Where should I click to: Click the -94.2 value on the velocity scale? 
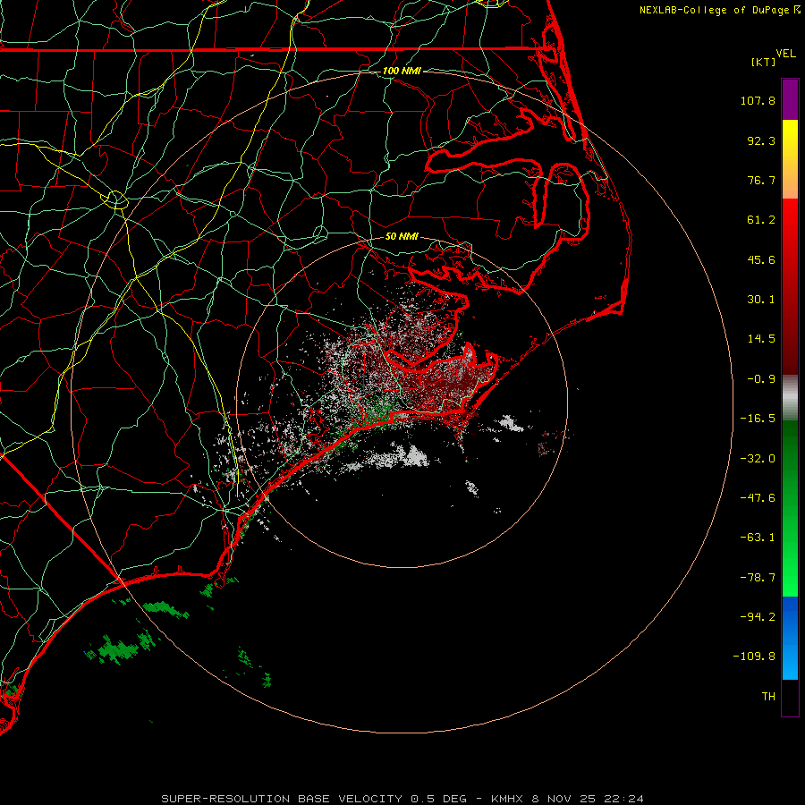(758, 616)
